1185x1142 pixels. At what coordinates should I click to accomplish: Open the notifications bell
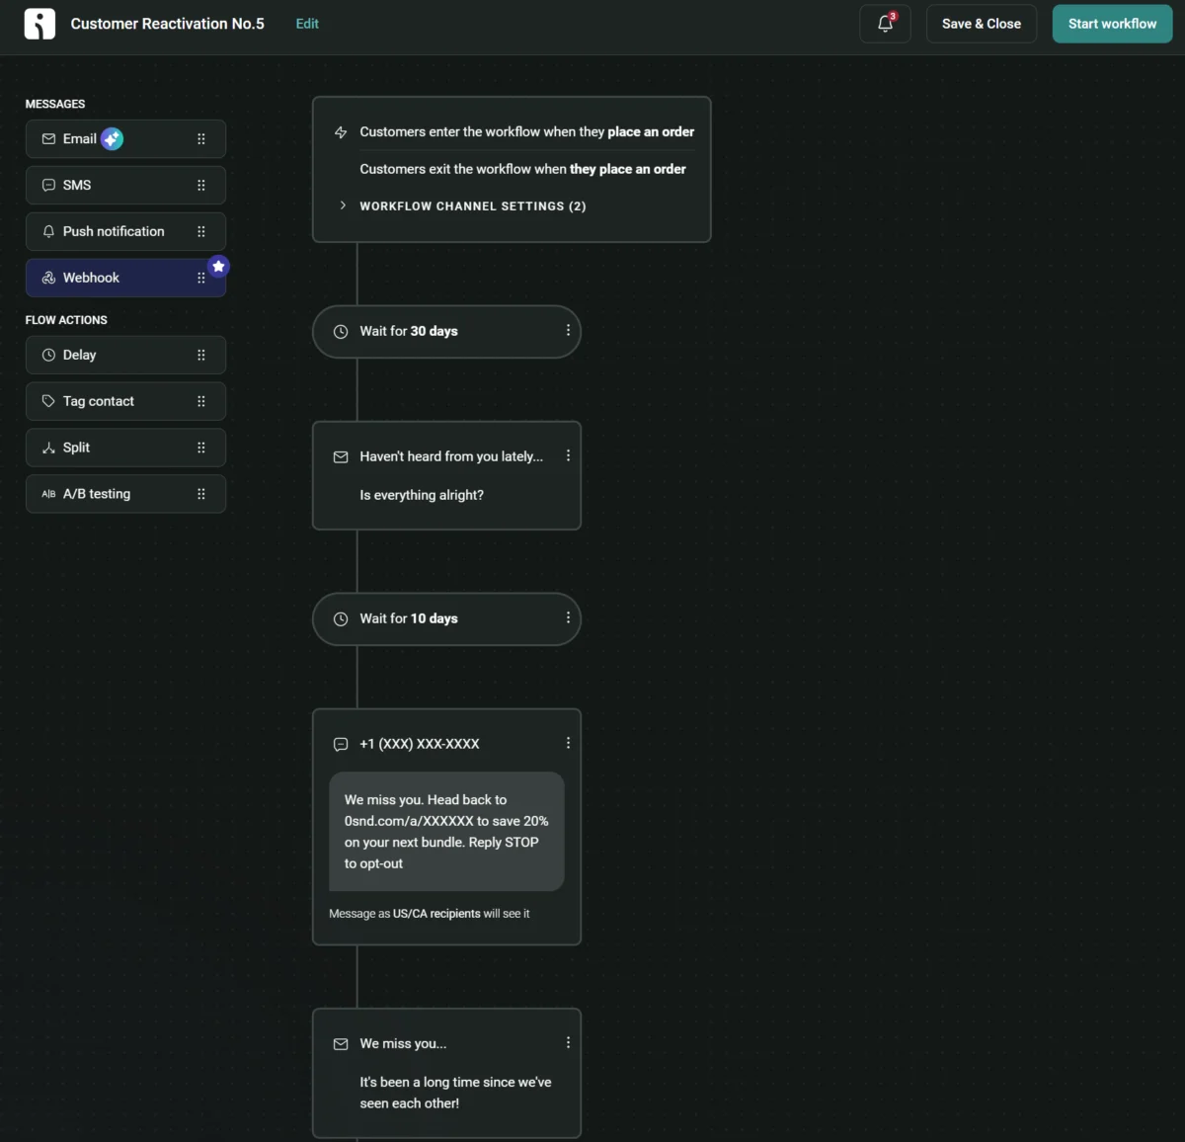click(885, 24)
